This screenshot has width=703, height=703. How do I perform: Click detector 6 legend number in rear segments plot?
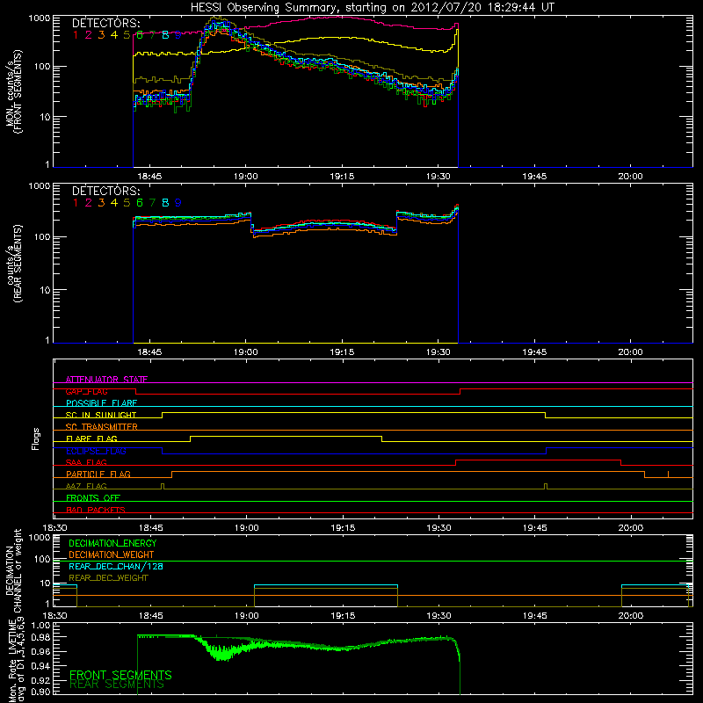pos(140,203)
